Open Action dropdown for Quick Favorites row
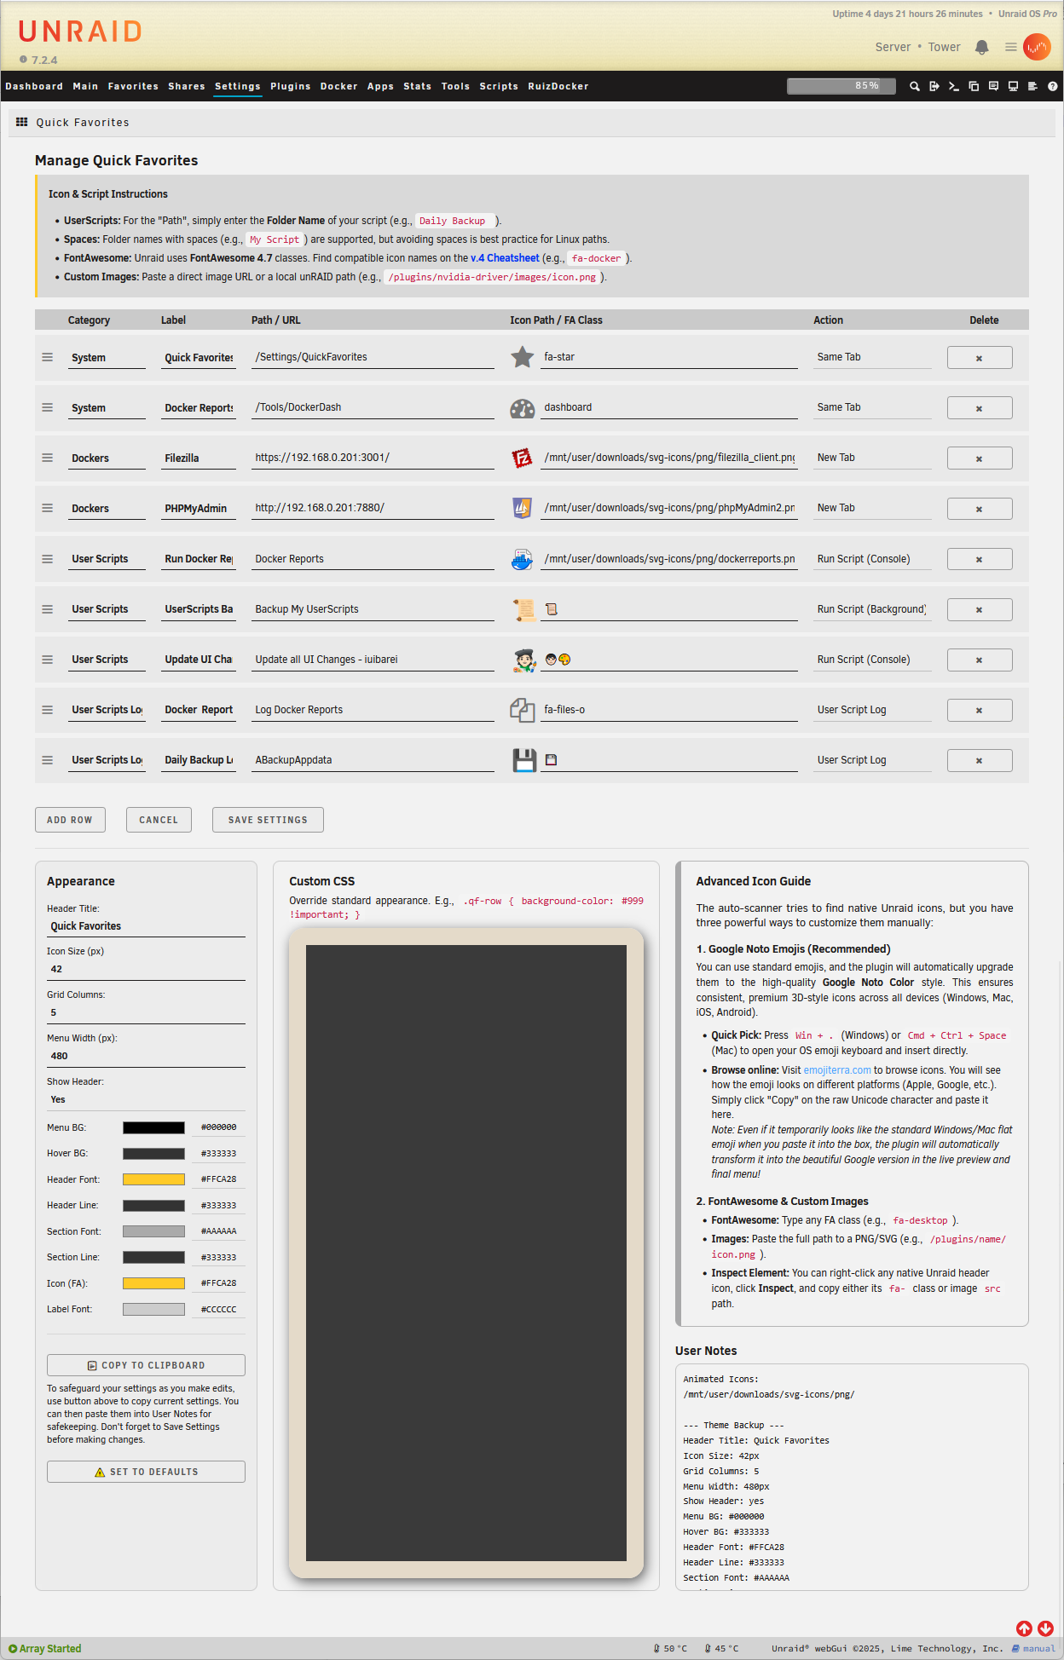 (872, 357)
